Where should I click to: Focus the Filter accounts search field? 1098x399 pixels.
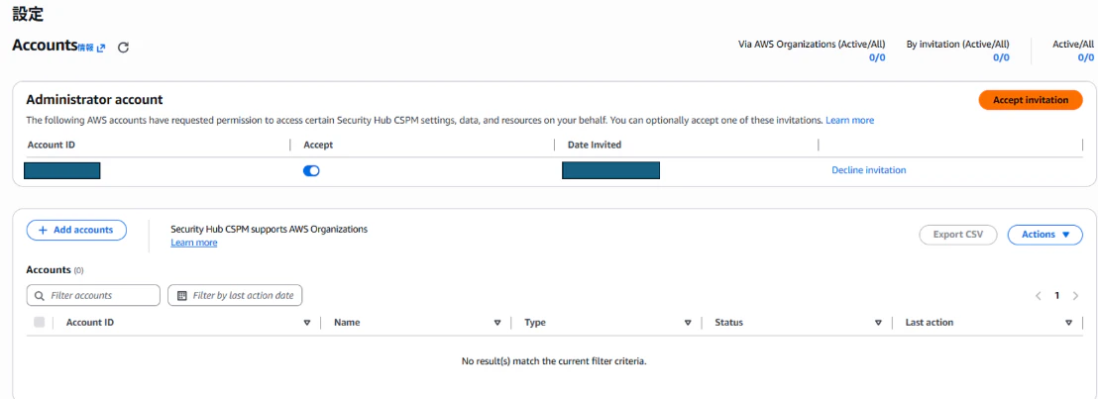(93, 295)
